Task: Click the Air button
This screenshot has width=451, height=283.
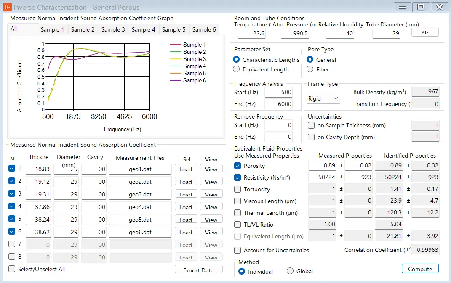Action: click(425, 32)
